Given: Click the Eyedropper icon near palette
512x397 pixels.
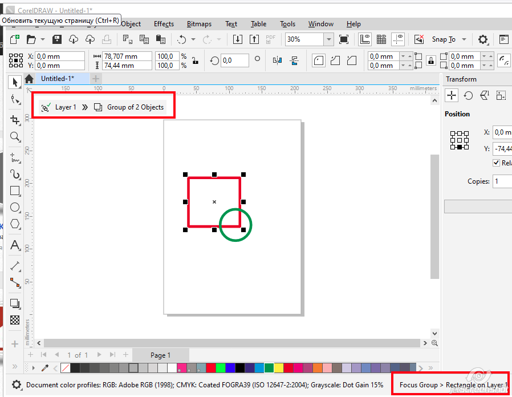Looking at the screenshot, I should point(45,368).
